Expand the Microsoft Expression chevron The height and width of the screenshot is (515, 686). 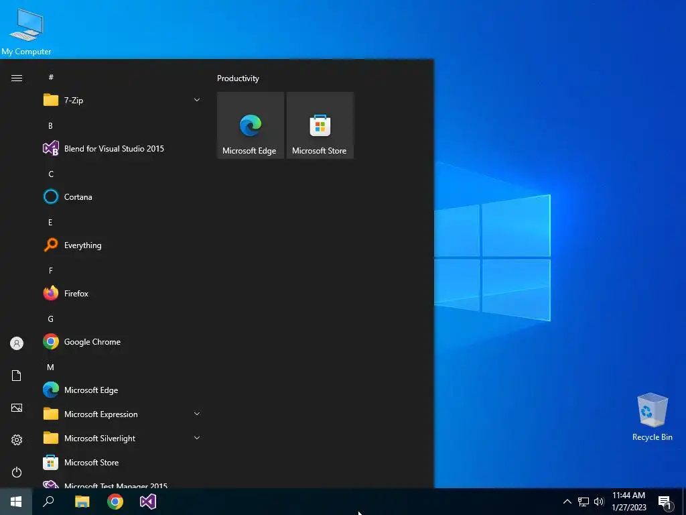tap(197, 414)
